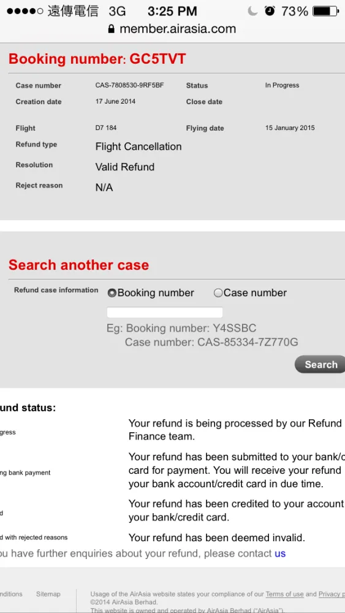Tap the Booking number GC5TVT heading
Screen dimensions: 345x613
pos(97,59)
